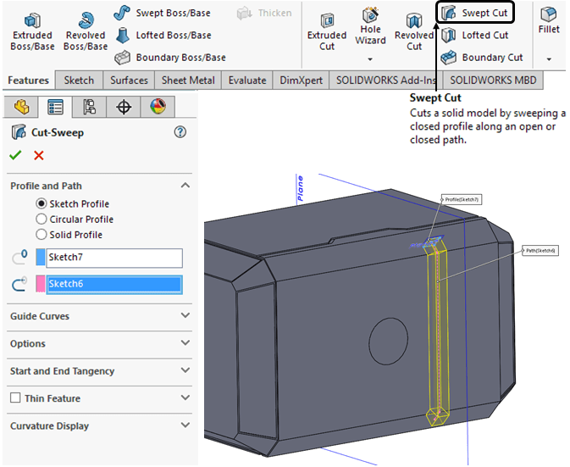This screenshot has width=570, height=467.
Task: Select the Revolved Boss/Base tool
Action: tap(85, 20)
